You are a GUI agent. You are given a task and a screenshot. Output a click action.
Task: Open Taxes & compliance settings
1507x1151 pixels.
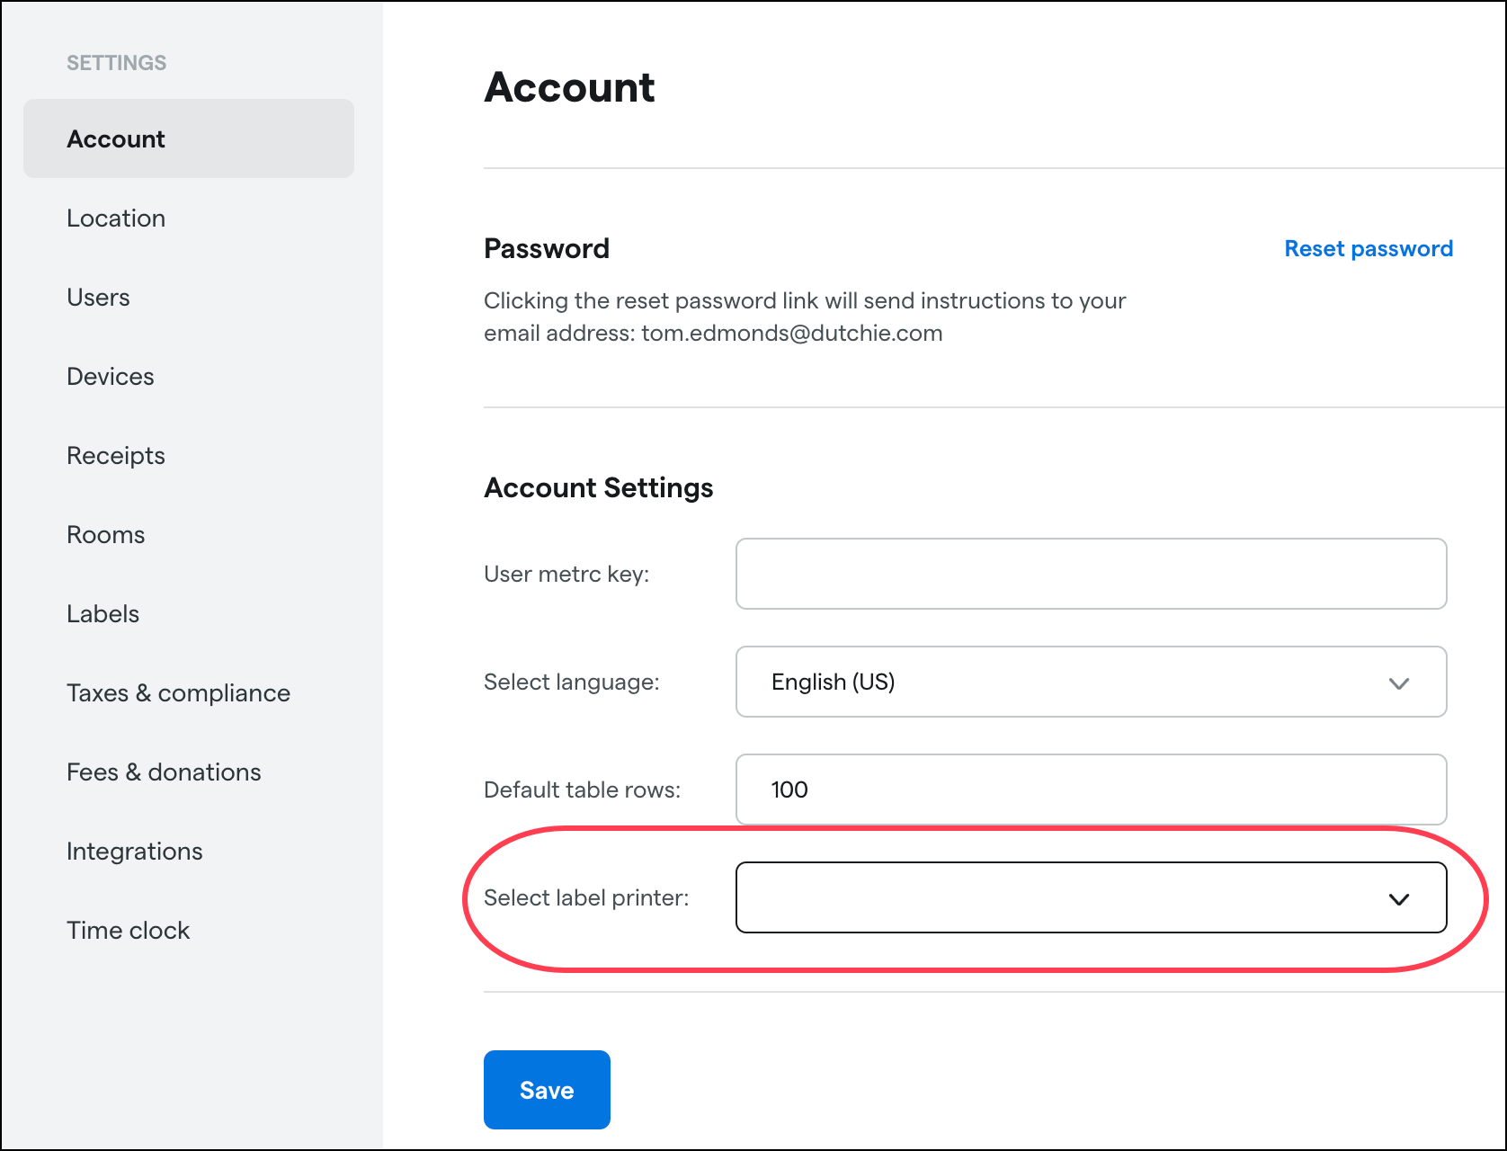coord(178,693)
